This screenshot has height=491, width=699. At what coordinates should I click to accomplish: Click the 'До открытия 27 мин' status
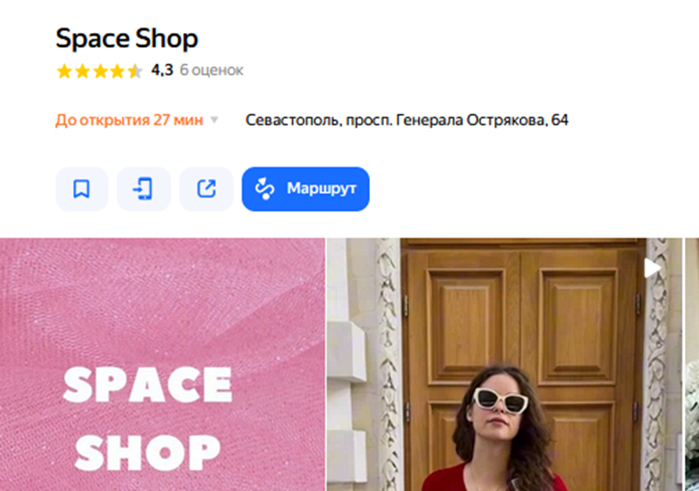point(129,120)
